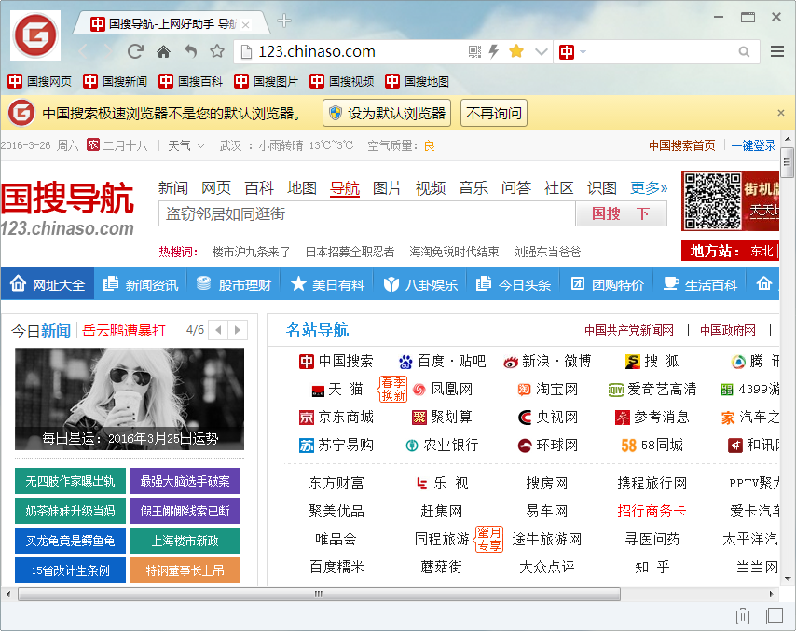Select the 股市理财 navigation icon
The width and height of the screenshot is (796, 631).
(x=202, y=283)
